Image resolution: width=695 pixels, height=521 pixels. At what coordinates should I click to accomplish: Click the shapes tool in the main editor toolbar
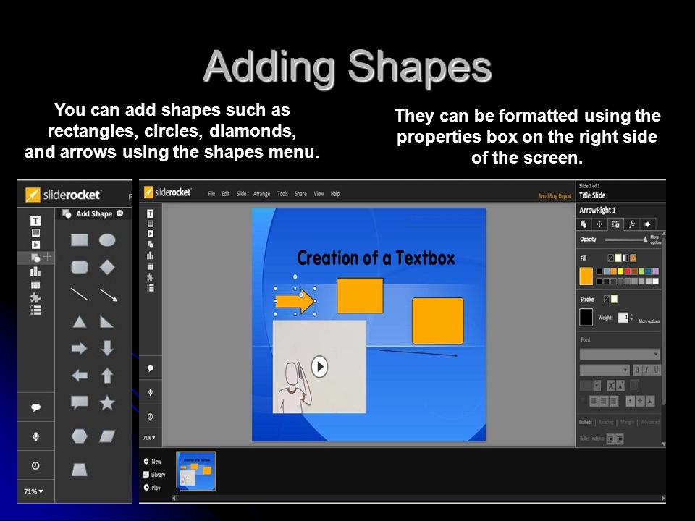click(x=151, y=245)
